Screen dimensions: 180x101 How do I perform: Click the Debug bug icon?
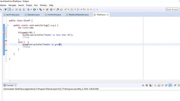point(28,9)
